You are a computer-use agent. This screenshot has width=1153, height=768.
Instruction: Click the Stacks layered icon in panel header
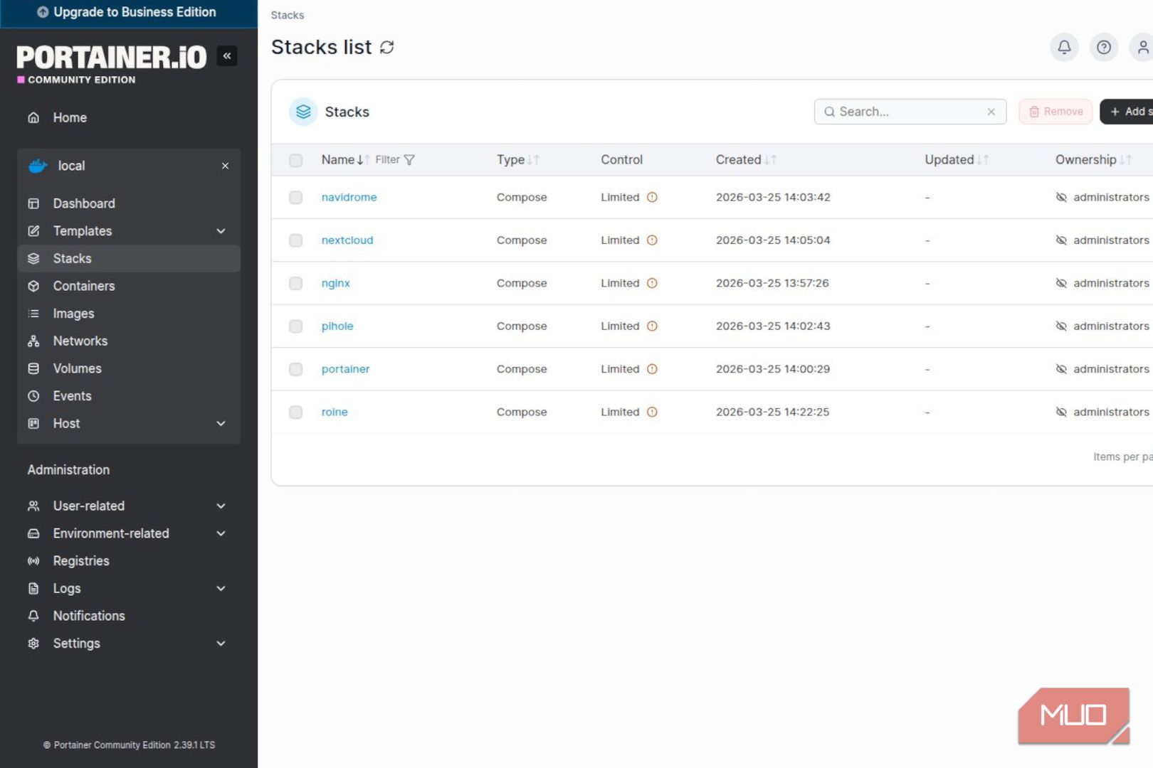point(303,112)
